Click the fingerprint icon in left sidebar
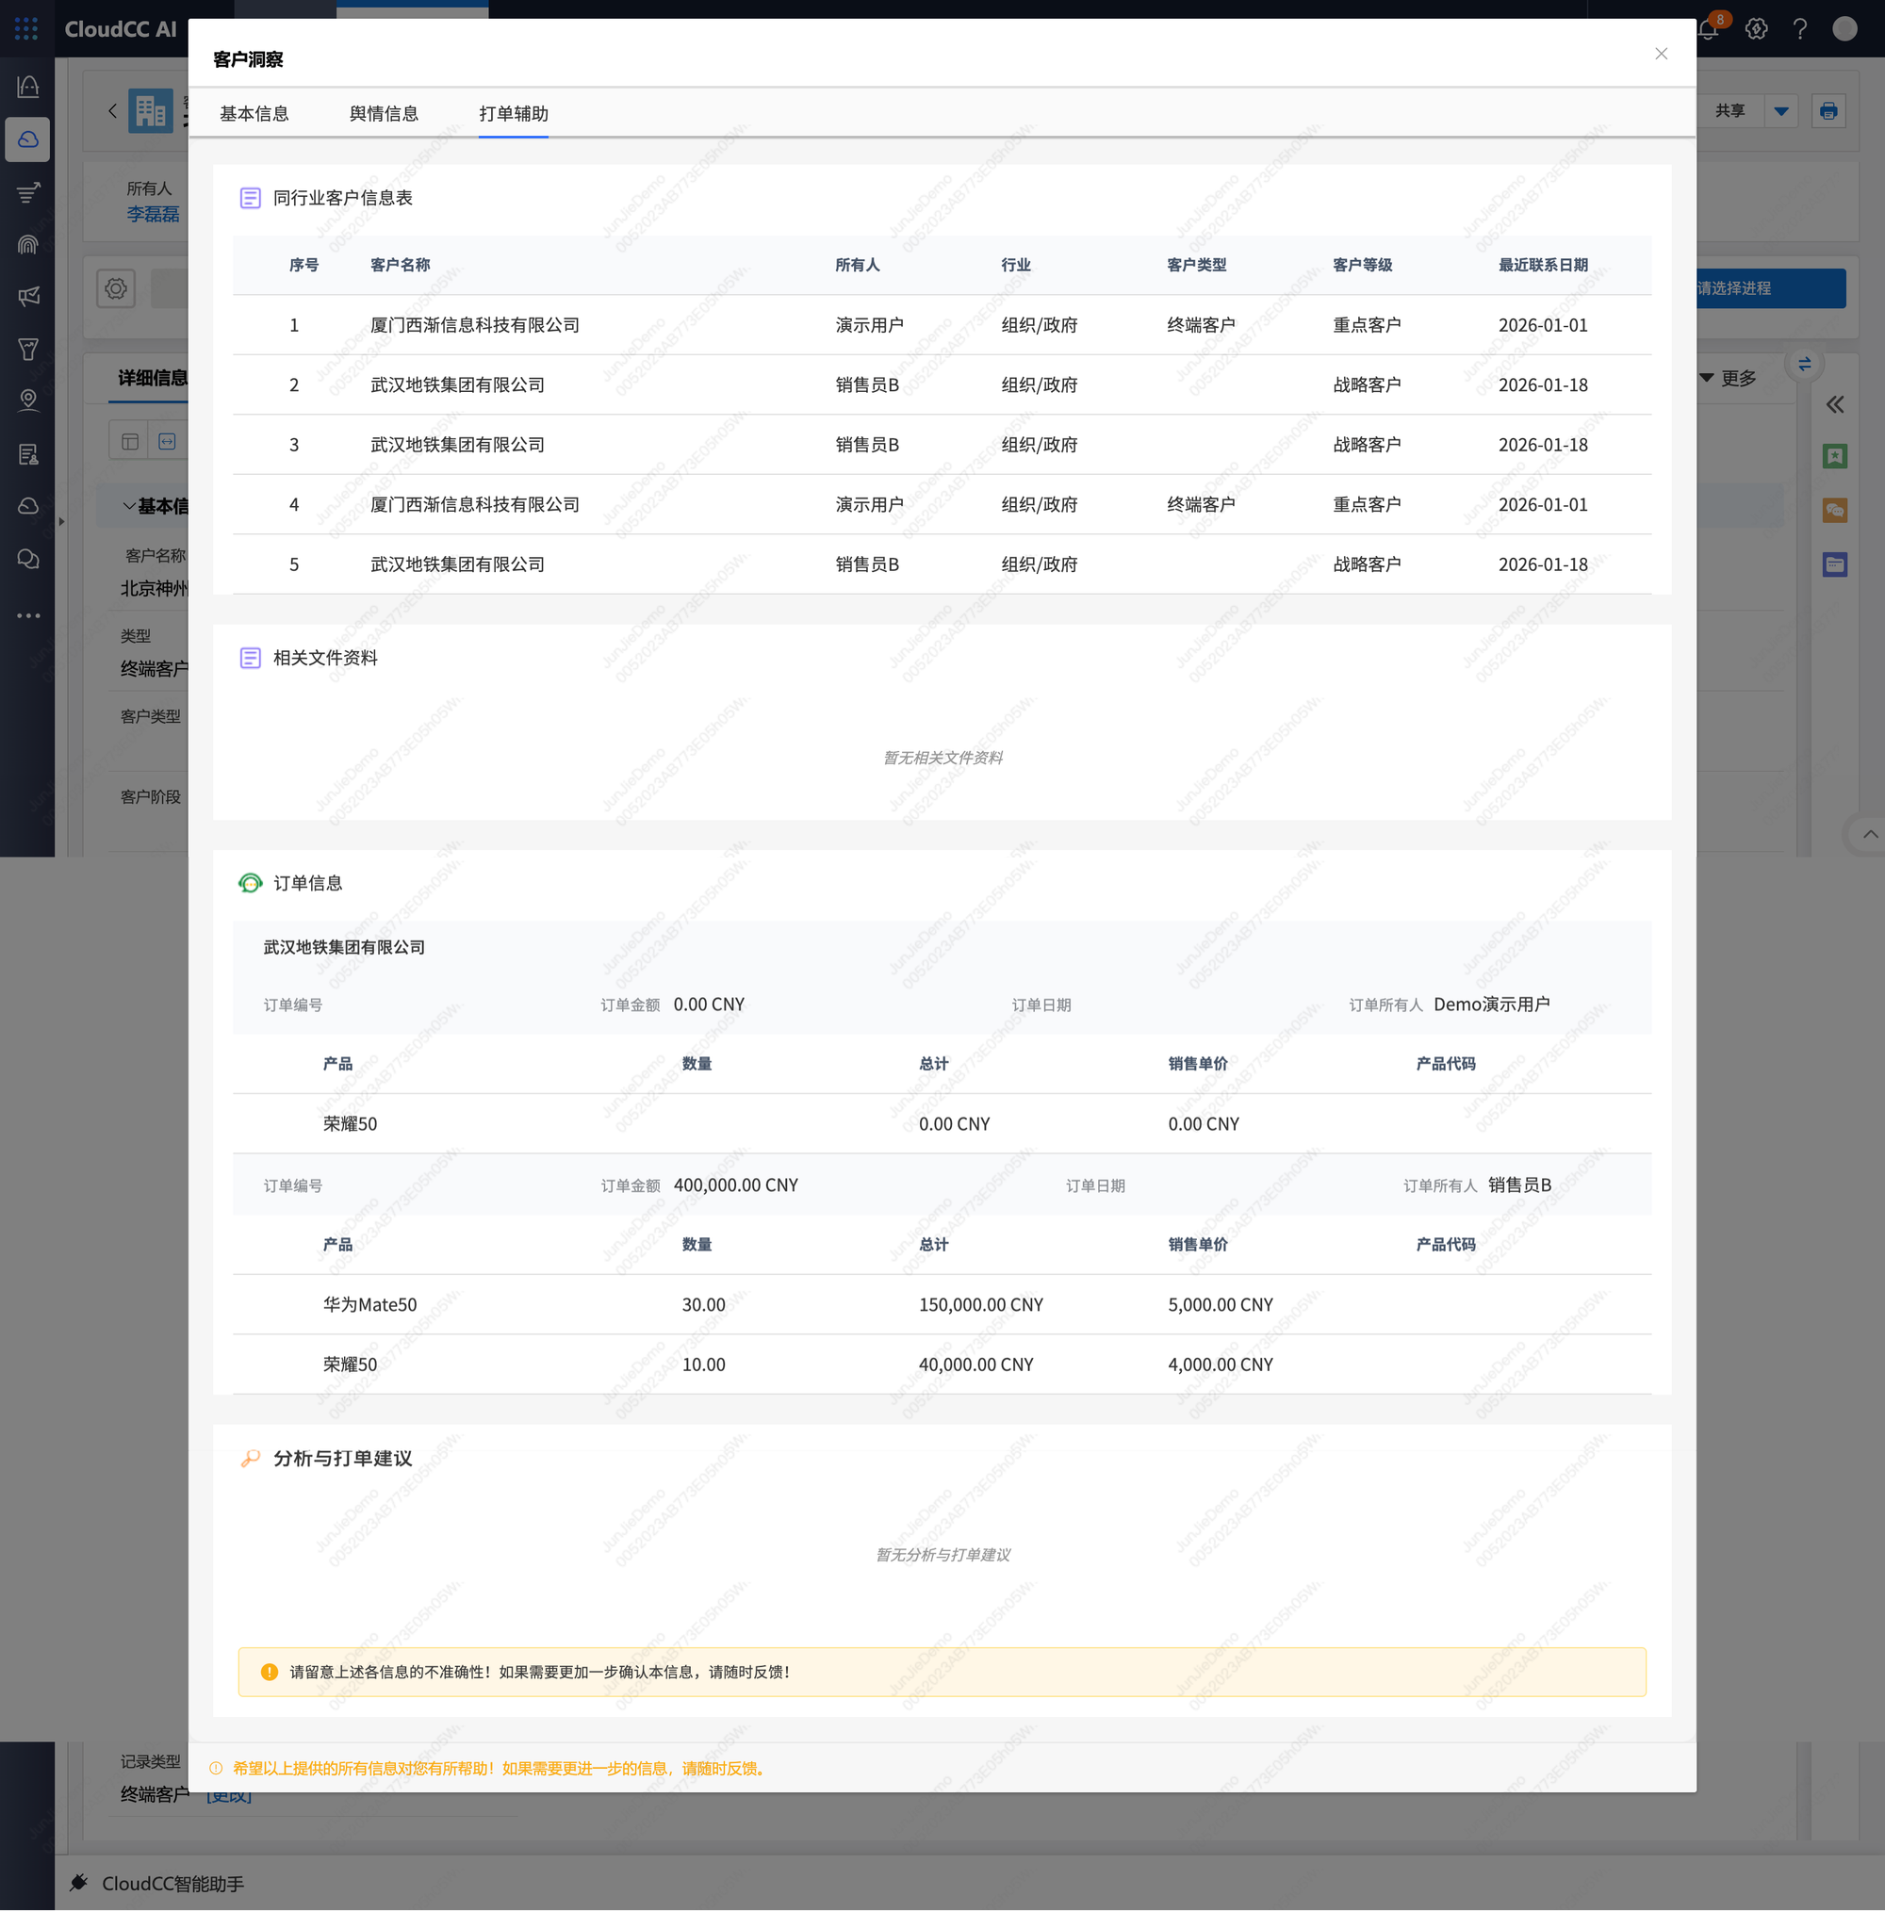This screenshot has width=1885, height=1912. pyautogui.click(x=27, y=244)
